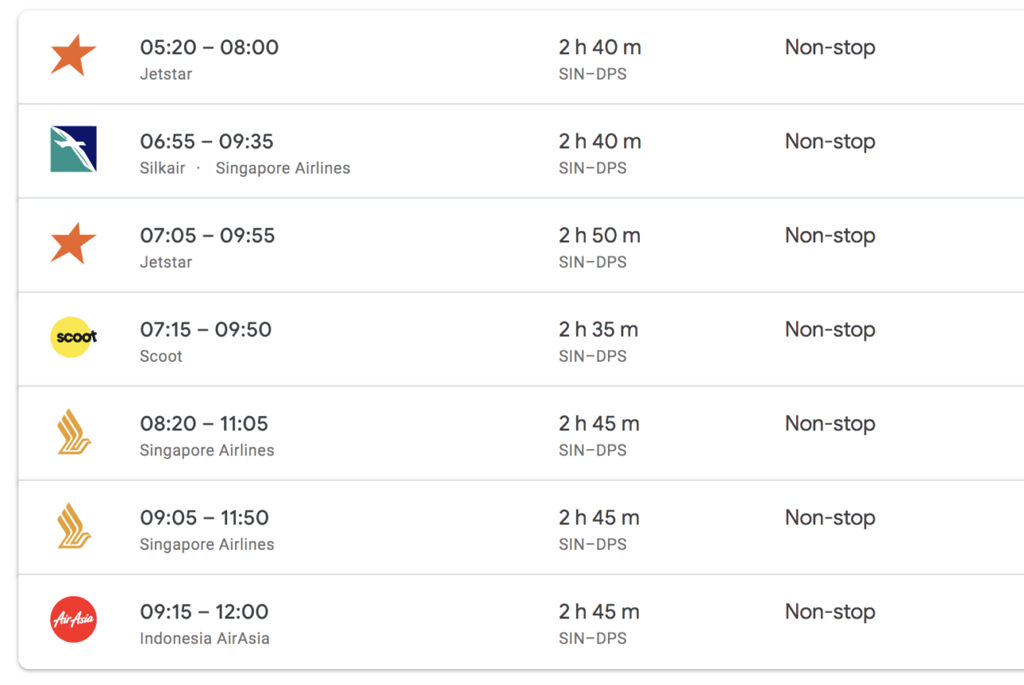This screenshot has height=685, width=1024.
Task: Click Singapore Airlines logo for 08:20 flight
Action: tap(74, 431)
